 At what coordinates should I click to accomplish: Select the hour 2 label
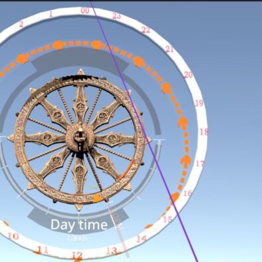[21, 24]
